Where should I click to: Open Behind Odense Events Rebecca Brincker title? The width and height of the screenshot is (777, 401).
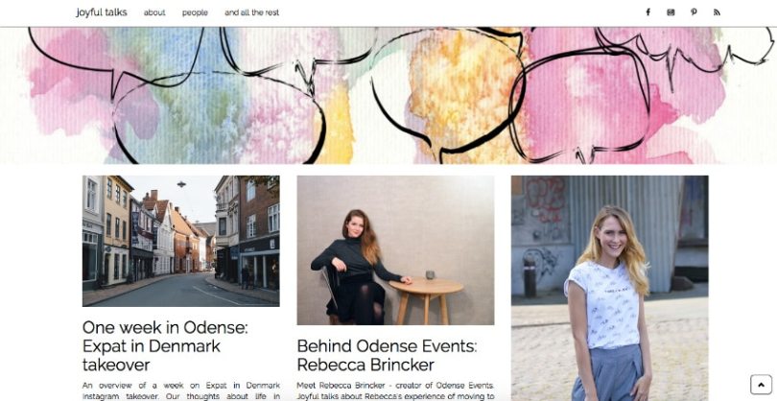pos(387,355)
